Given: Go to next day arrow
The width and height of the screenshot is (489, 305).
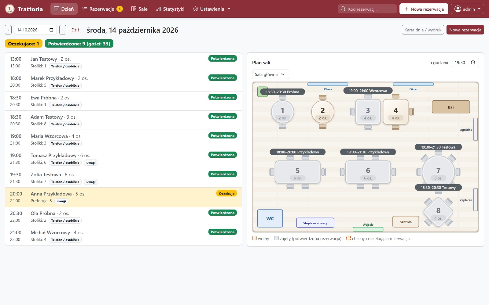Looking at the screenshot, I should click(x=63, y=30).
